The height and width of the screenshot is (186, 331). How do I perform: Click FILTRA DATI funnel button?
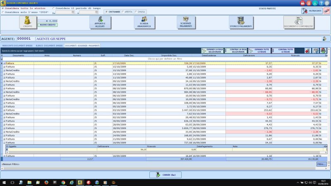coord(312,11)
